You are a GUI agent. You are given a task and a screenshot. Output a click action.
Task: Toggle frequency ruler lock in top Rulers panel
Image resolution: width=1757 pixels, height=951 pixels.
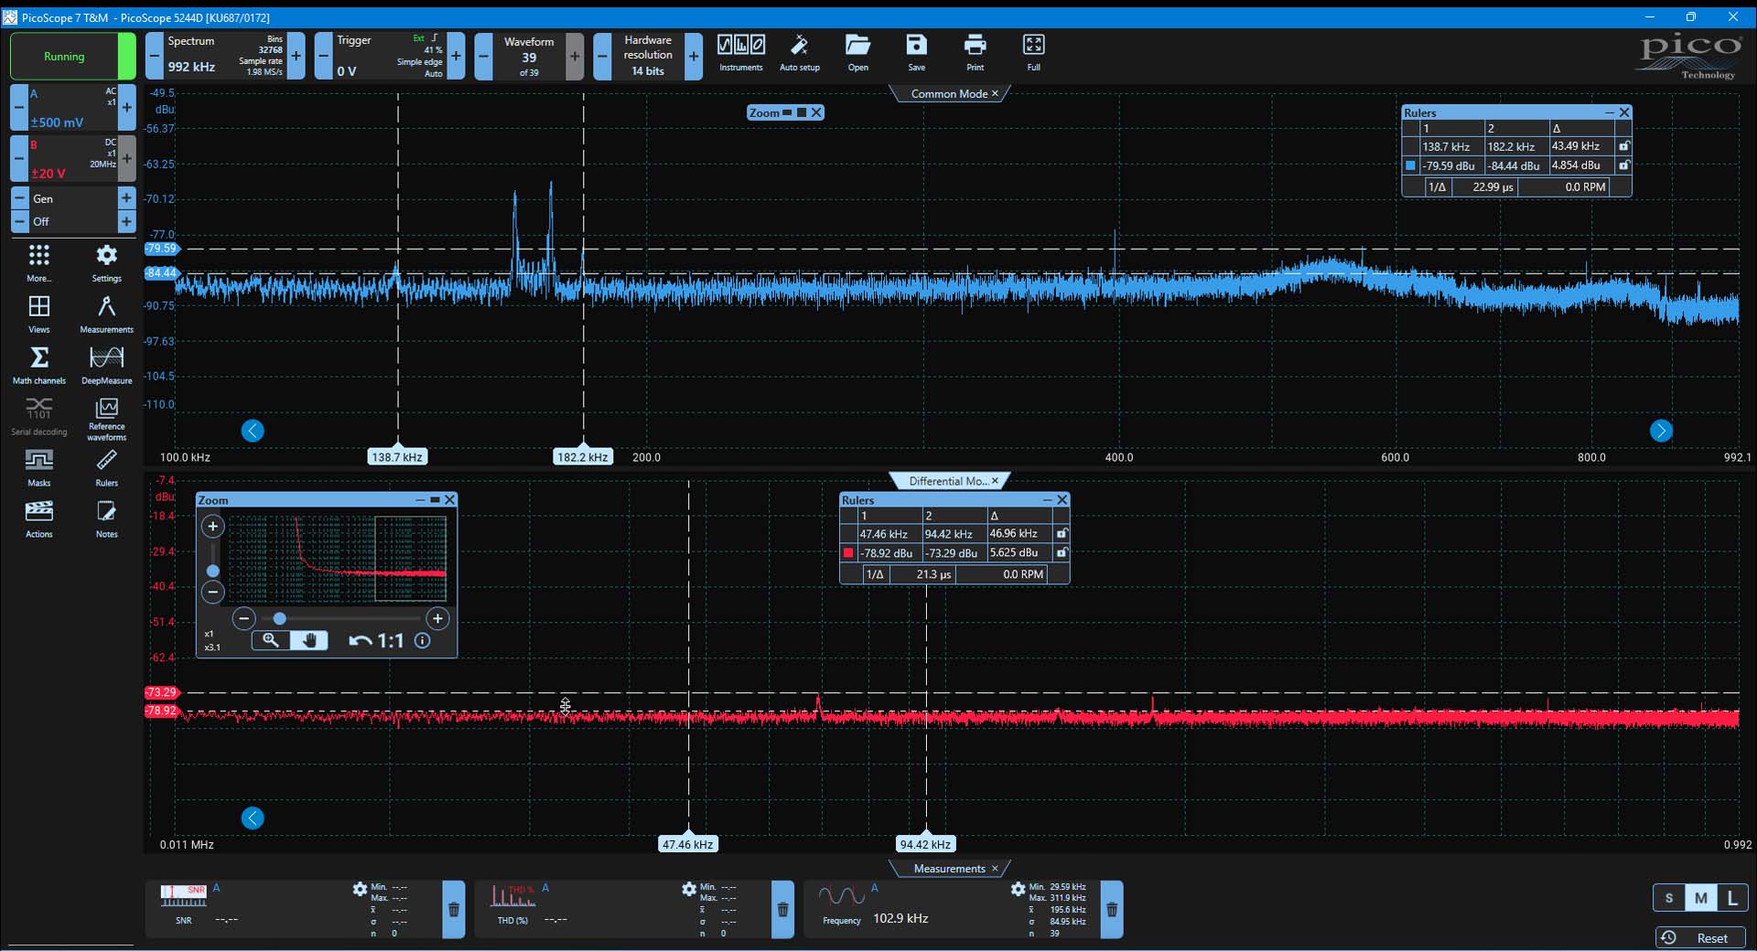pos(1623,146)
